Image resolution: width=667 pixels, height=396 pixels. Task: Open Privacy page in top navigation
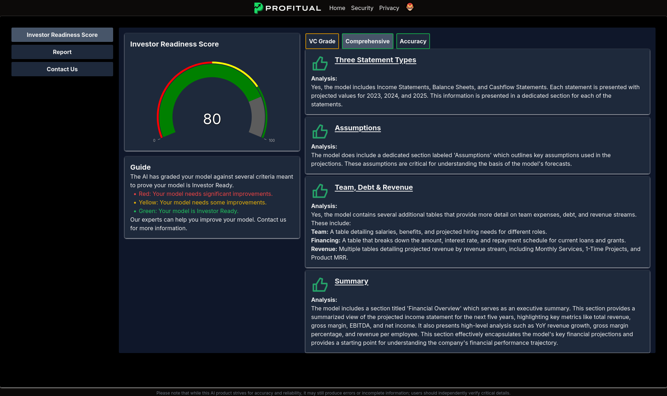(x=389, y=8)
